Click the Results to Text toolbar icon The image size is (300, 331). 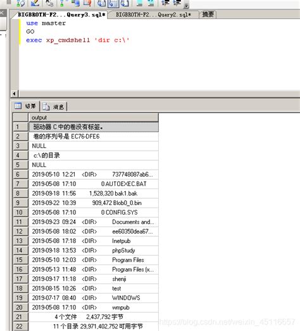[102, 3]
